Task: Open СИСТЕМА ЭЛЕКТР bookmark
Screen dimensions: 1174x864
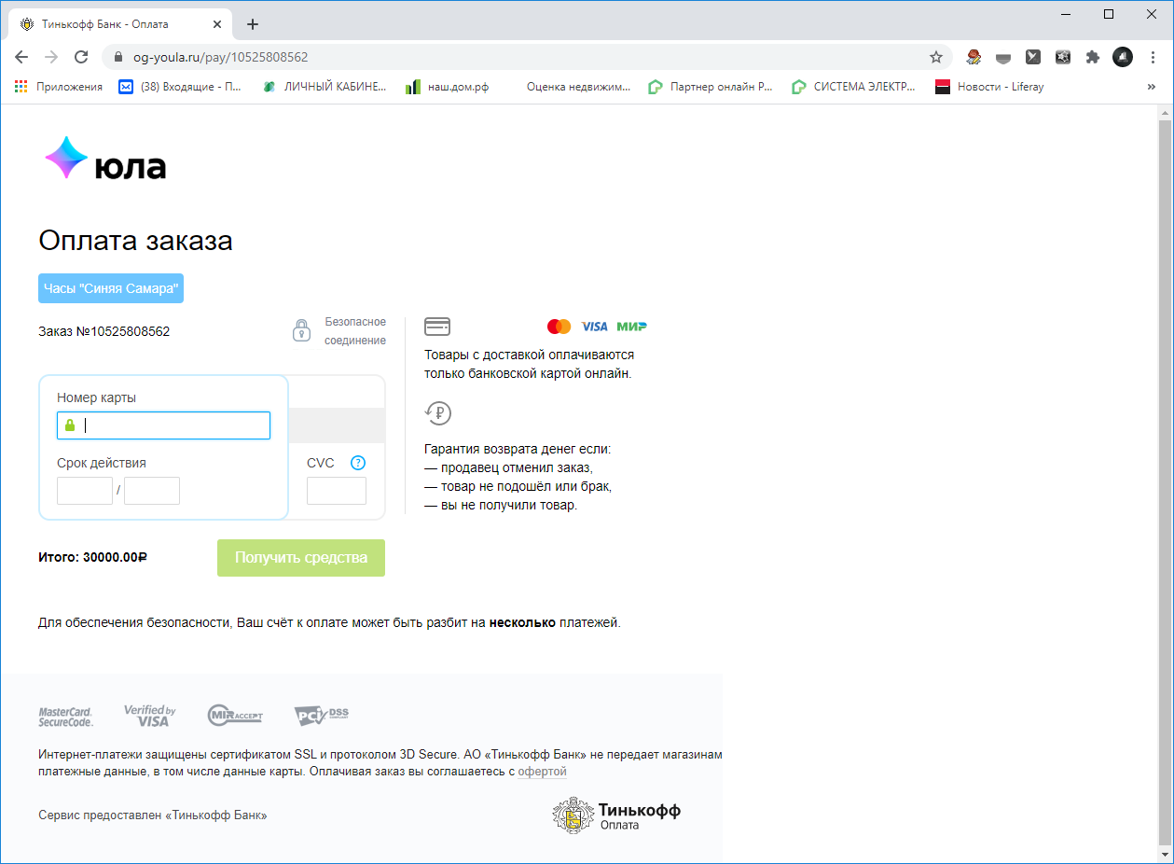Action: point(854,87)
